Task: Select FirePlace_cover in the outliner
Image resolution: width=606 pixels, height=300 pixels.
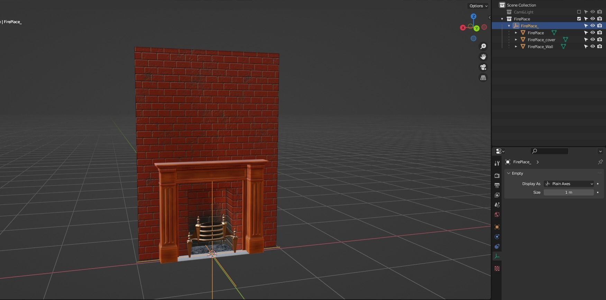Action: click(x=541, y=40)
